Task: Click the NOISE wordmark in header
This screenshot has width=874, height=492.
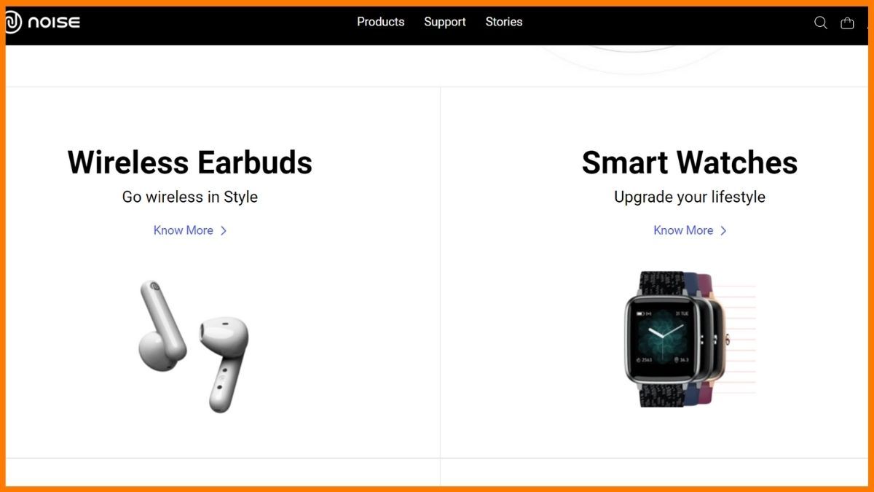Action: 54,23
